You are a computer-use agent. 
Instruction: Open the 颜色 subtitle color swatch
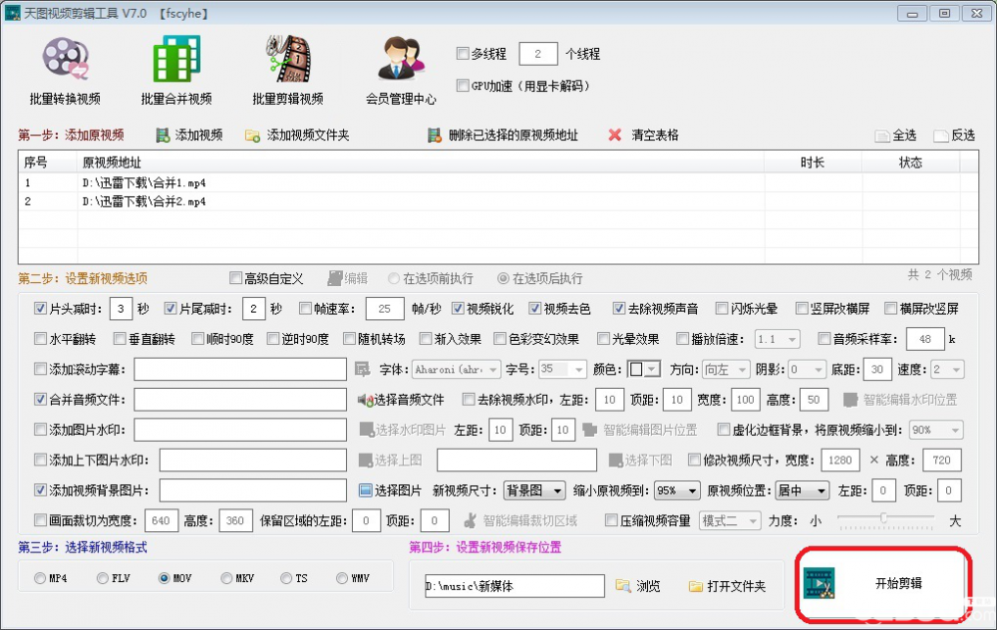[x=643, y=370]
